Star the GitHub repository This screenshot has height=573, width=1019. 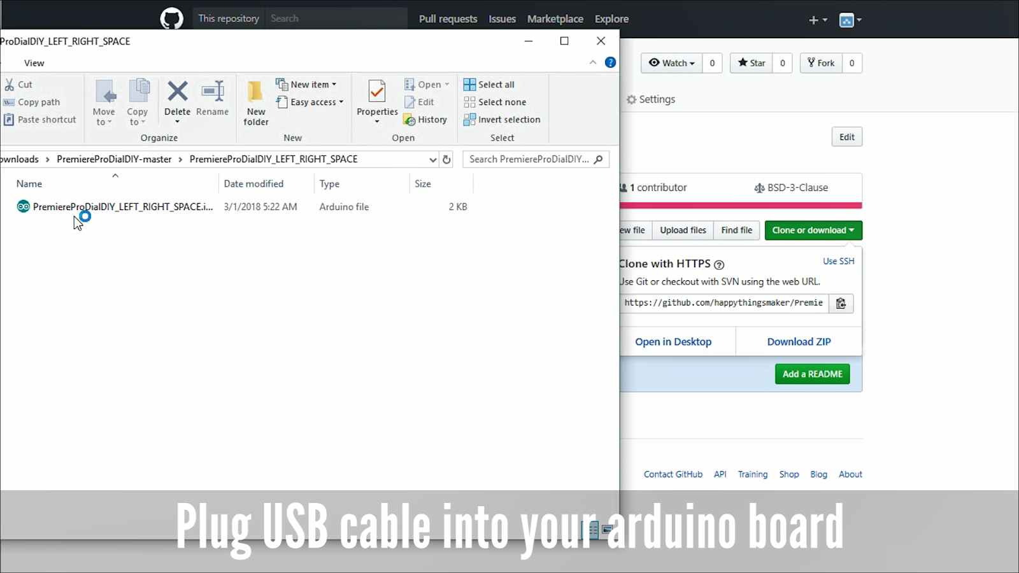(x=752, y=63)
